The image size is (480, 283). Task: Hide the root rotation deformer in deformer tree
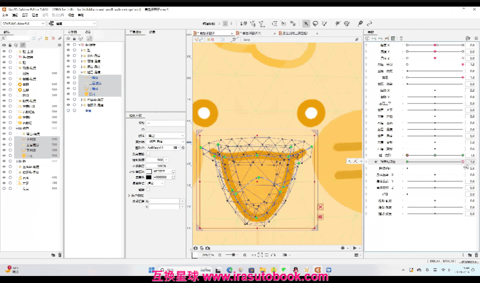(68, 45)
